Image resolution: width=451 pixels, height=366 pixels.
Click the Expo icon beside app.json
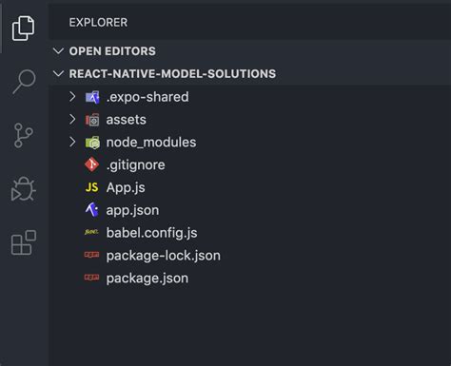pos(92,210)
